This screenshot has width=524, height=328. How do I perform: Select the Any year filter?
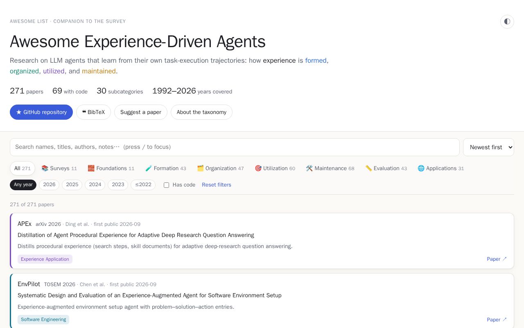tap(23, 185)
